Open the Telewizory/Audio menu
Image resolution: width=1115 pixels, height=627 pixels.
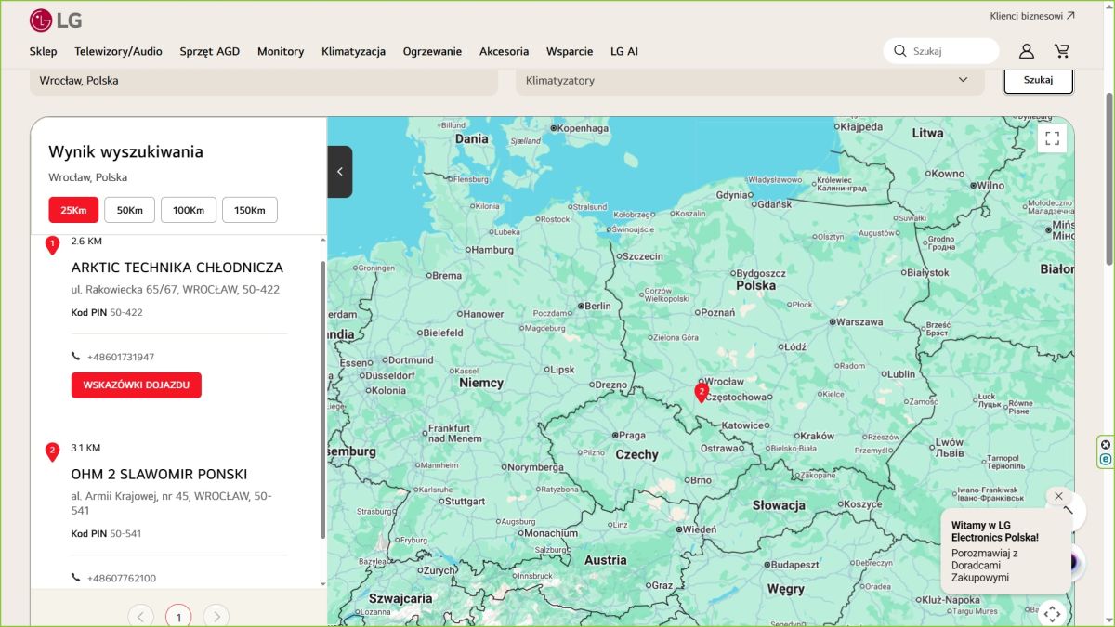pos(118,51)
